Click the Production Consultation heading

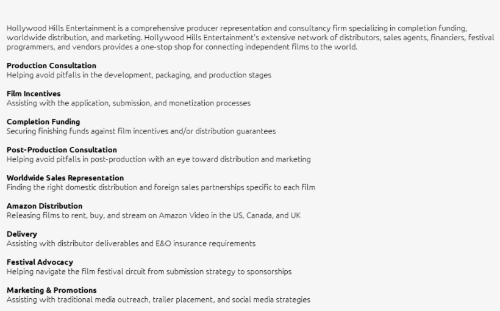pos(51,66)
